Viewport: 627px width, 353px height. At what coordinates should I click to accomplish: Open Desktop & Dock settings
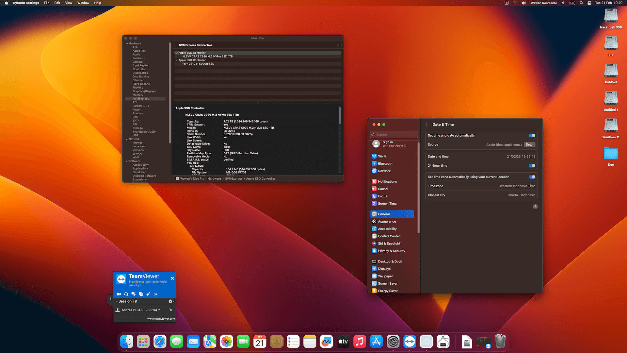click(392, 261)
